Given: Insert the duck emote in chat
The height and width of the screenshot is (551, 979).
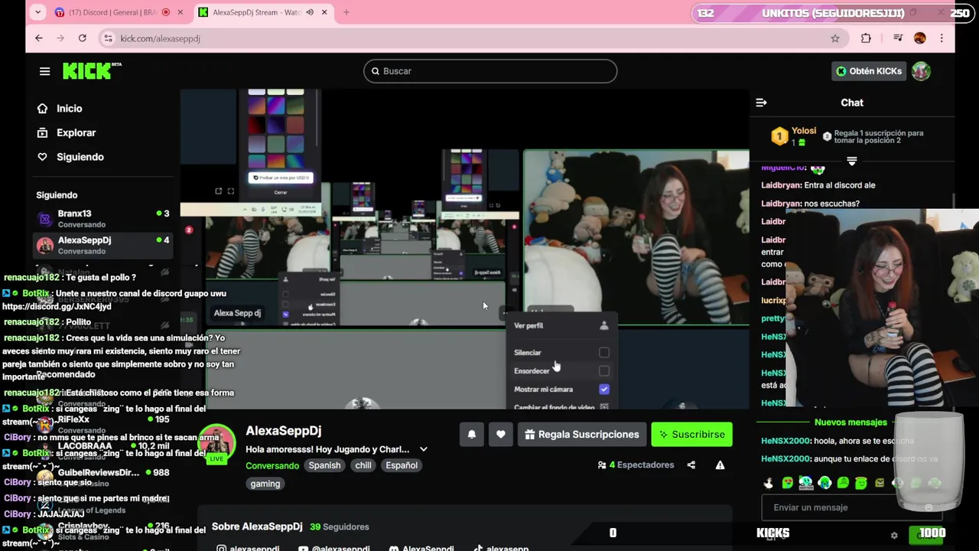Looking at the screenshot, I should coord(769,483).
